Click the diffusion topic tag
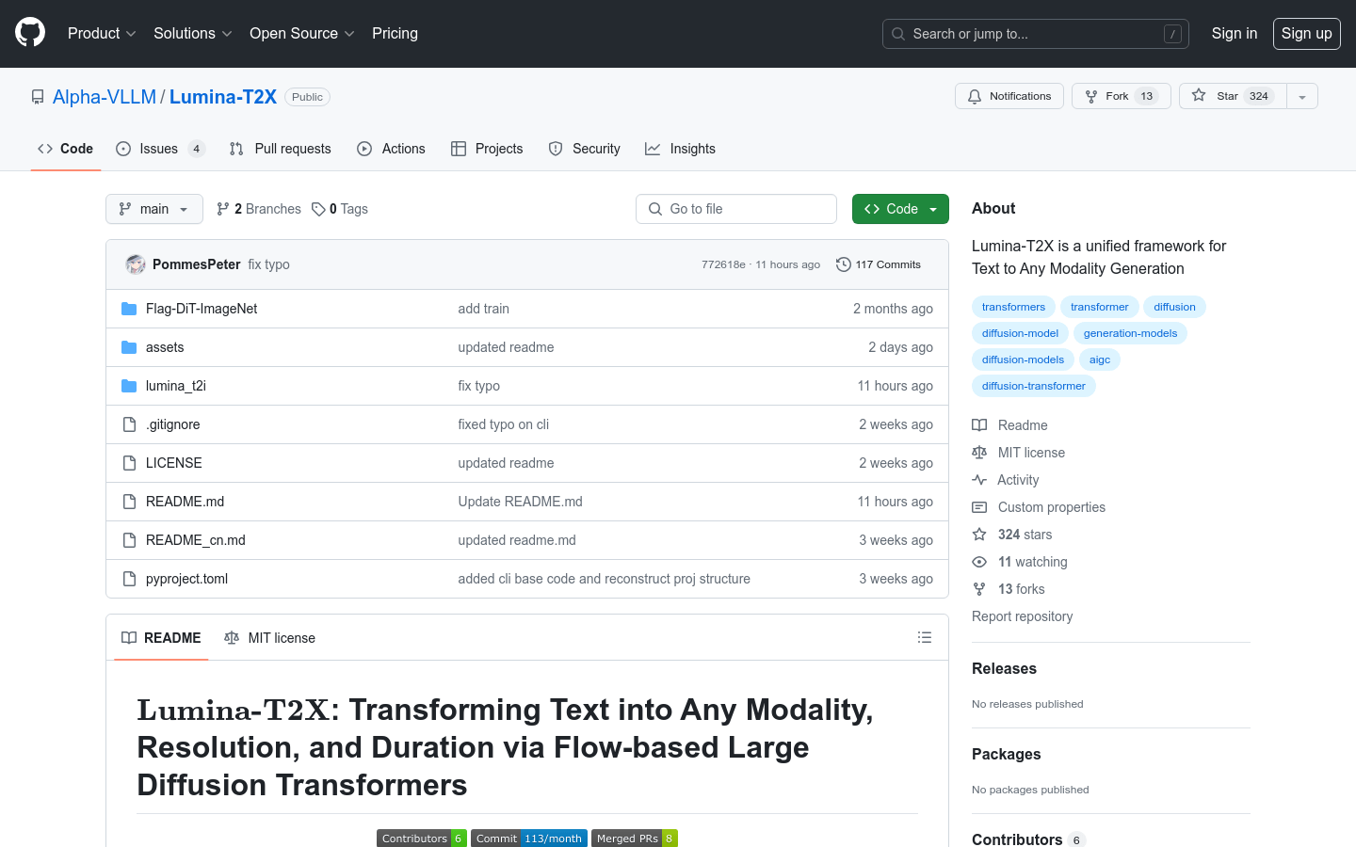1356x847 pixels. pos(1175,307)
